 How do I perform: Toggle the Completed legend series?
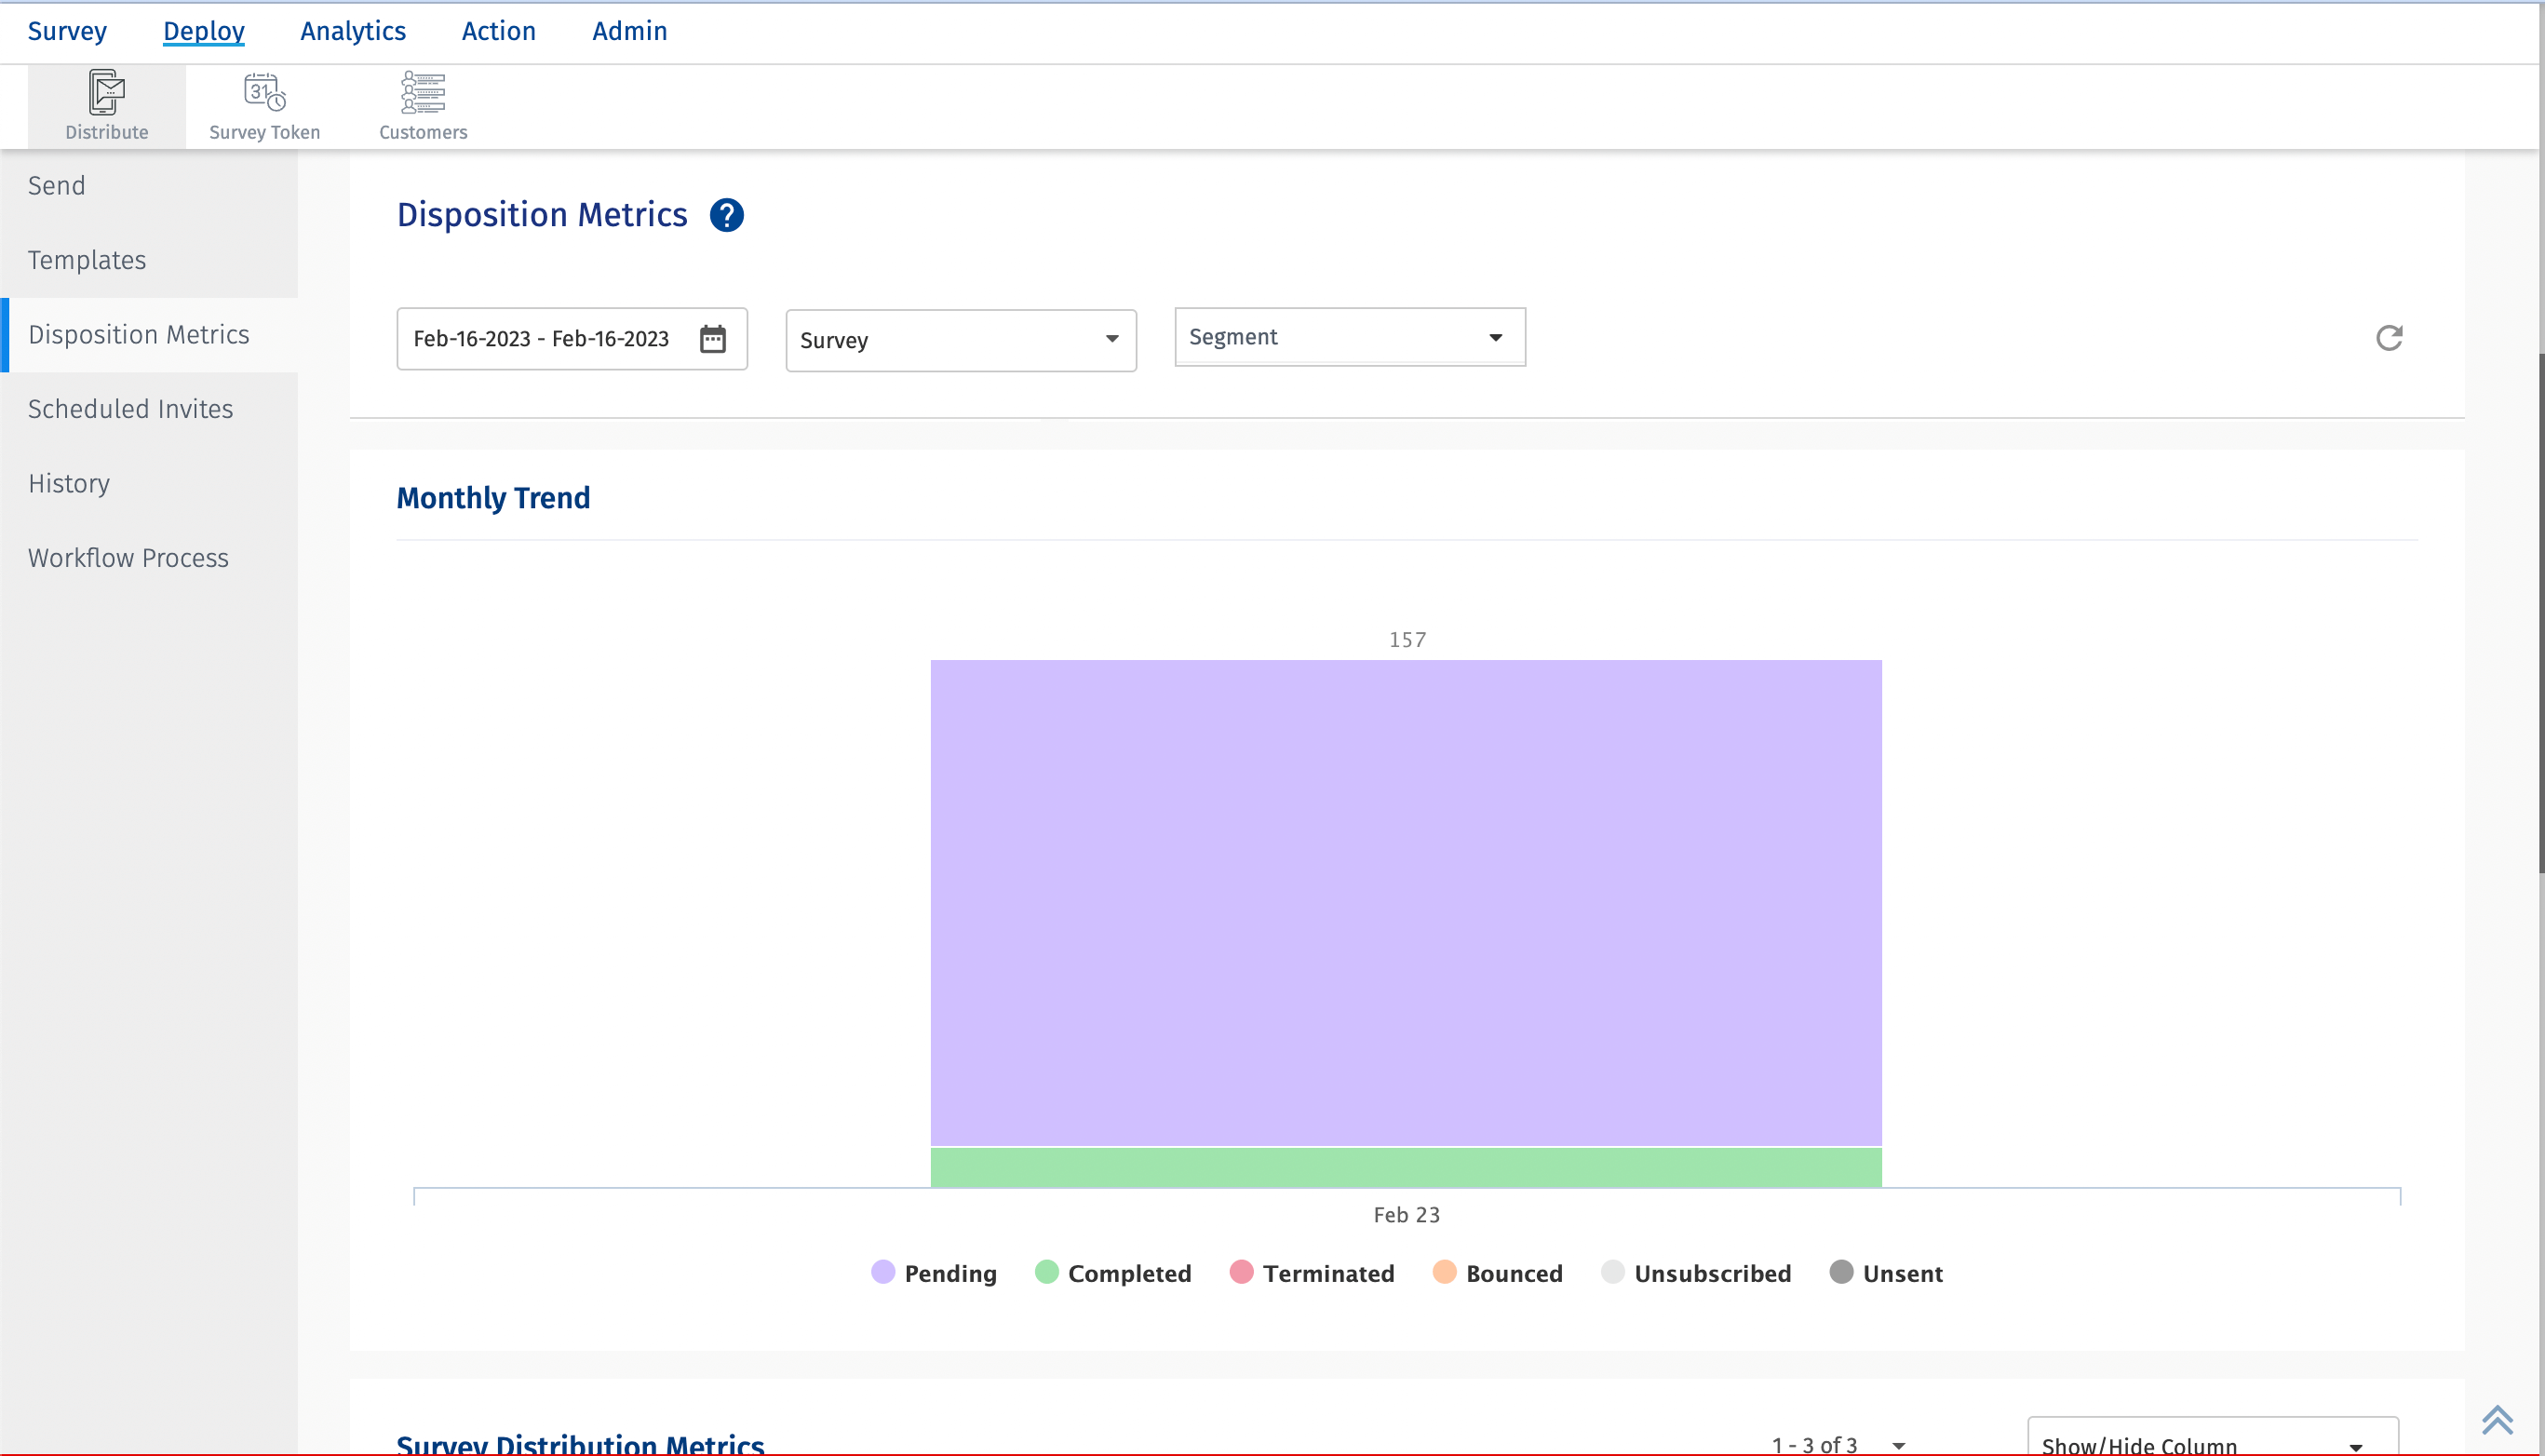(x=1113, y=1273)
